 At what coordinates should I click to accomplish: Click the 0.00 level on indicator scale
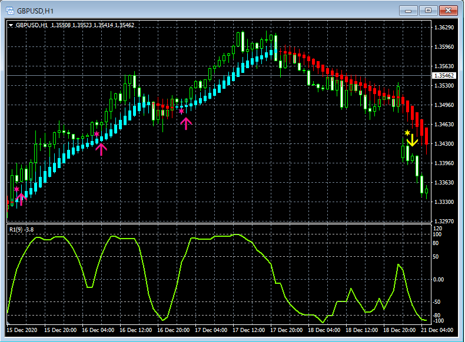point(439,280)
